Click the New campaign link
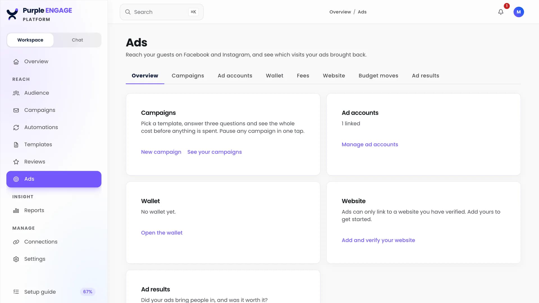539x303 pixels. 161,152
